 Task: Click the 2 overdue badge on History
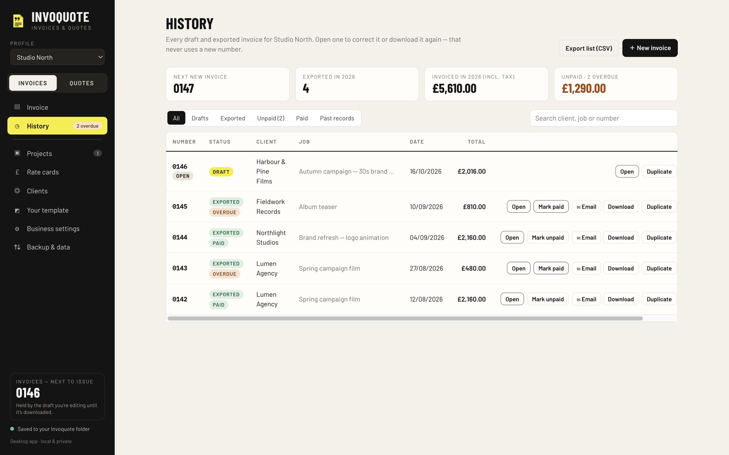(x=87, y=126)
